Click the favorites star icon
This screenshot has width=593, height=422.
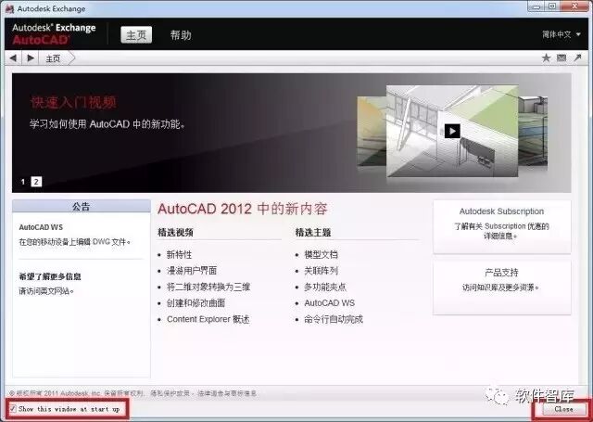coord(546,58)
